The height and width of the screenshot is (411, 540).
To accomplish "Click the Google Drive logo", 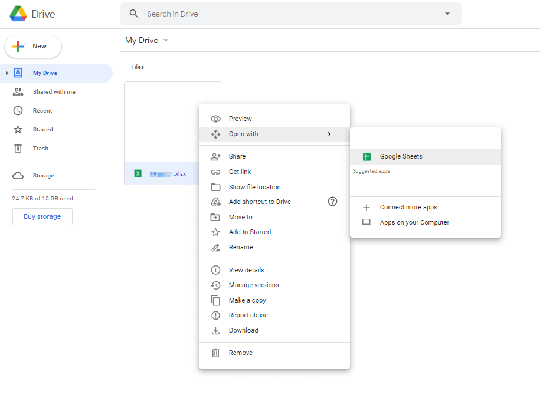I will pos(18,14).
